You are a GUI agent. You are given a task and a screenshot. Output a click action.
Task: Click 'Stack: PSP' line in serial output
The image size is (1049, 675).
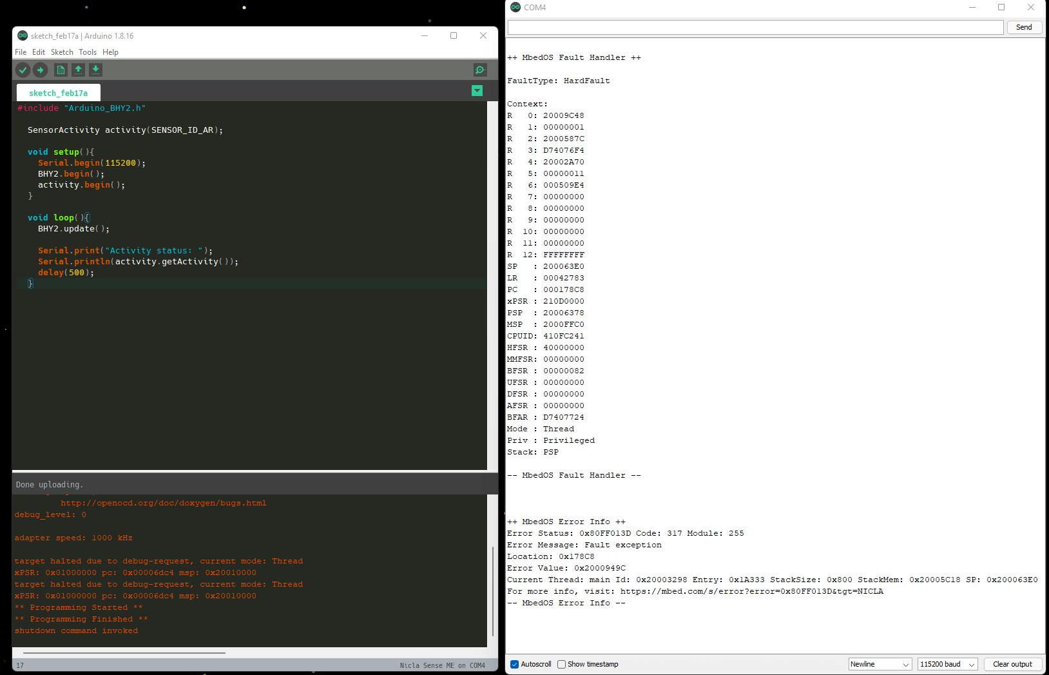point(533,452)
